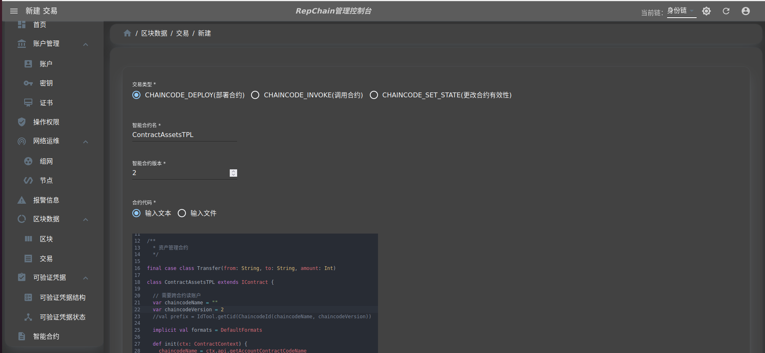Choose 输入文本 contract code option
This screenshot has width=765, height=353.
coord(136,213)
